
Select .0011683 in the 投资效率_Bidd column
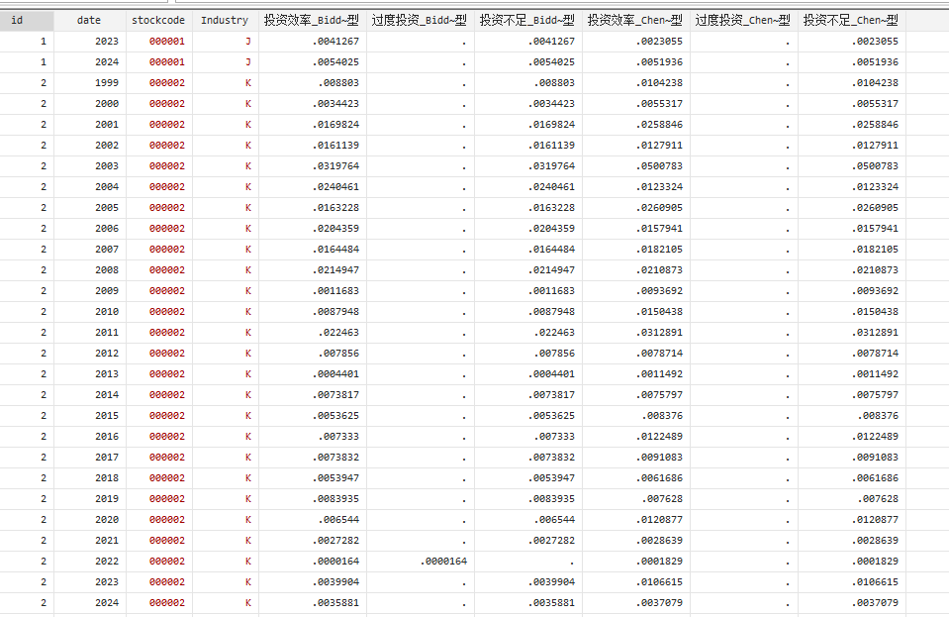click(x=313, y=290)
